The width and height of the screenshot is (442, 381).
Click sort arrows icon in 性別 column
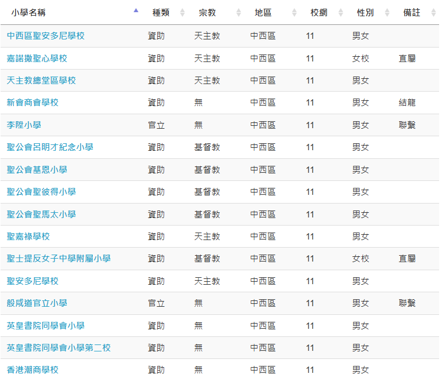pos(387,13)
